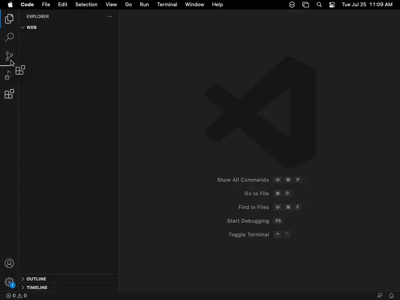Open the Window menu
This screenshot has width=400, height=300.
point(195,5)
